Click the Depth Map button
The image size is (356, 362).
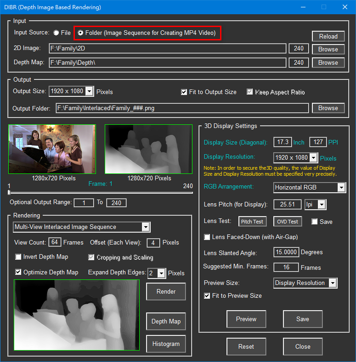click(x=166, y=321)
